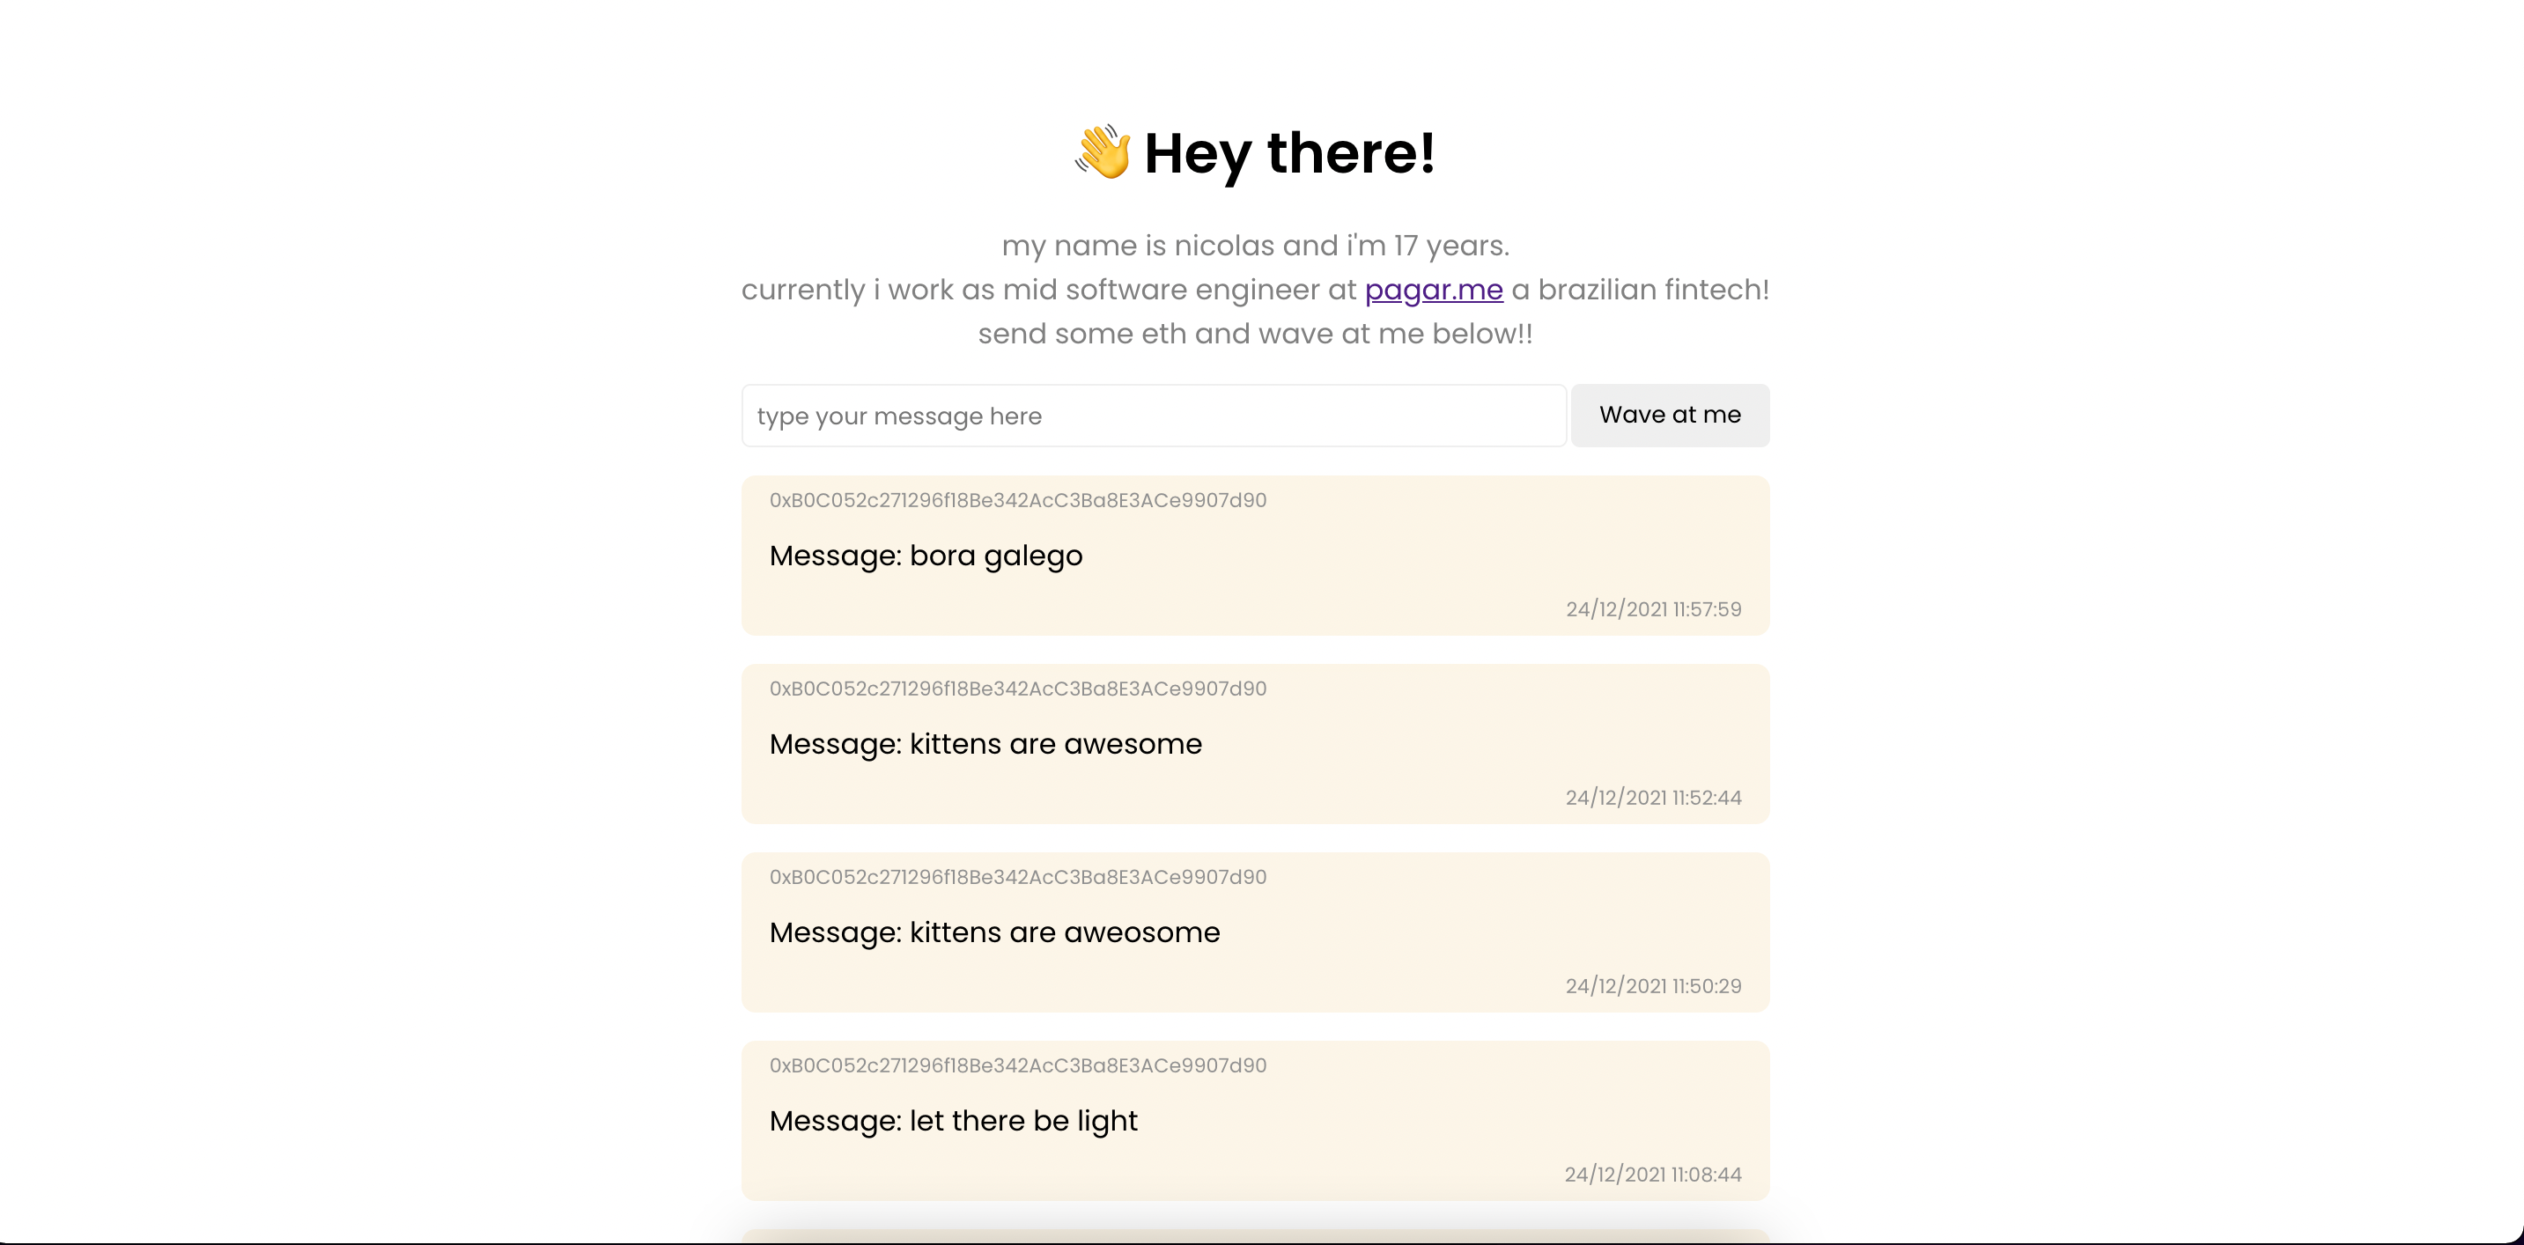The height and width of the screenshot is (1245, 2524).
Task: Select the wallet address on the fourth message
Action: [1018, 1065]
